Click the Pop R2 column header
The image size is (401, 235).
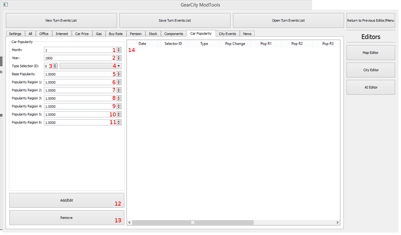(x=297, y=44)
